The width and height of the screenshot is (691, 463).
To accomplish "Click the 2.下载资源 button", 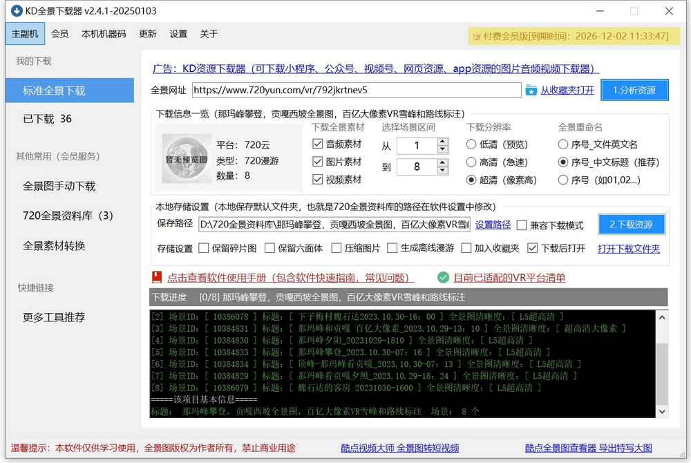I will click(631, 224).
